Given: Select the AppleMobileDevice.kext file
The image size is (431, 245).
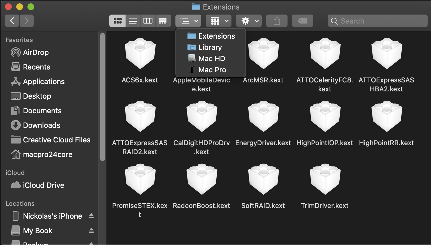Looking at the screenshot, I should (201, 84).
